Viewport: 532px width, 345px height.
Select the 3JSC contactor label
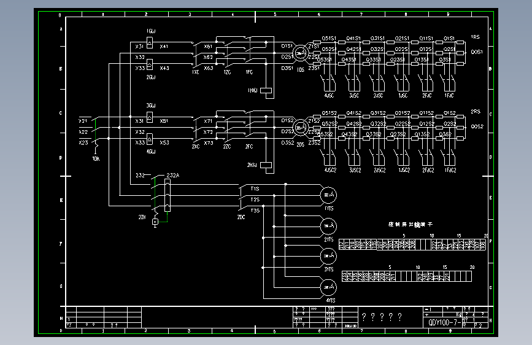click(354, 96)
